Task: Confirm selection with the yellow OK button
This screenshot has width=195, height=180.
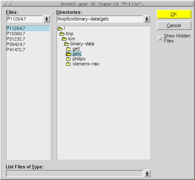Action: click(174, 14)
